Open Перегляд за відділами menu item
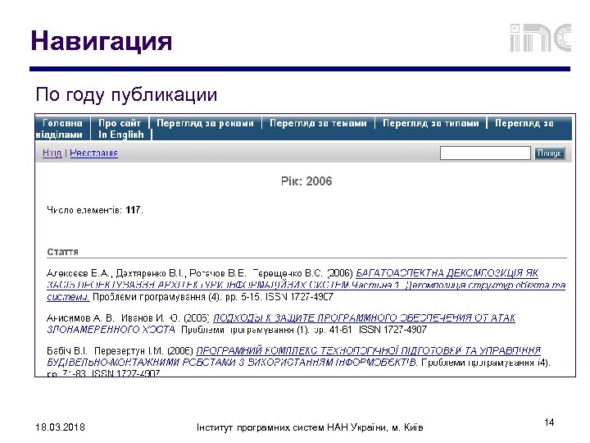Image resolution: width=590 pixels, height=443 pixels. click(x=524, y=123)
